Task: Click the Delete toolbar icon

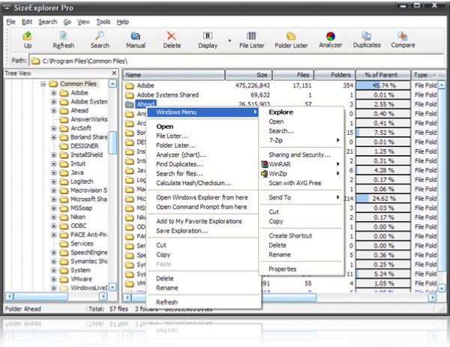Action: pyautogui.click(x=172, y=39)
